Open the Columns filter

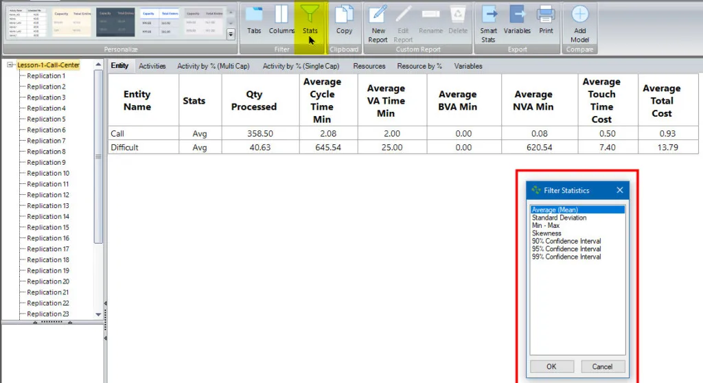(x=281, y=20)
